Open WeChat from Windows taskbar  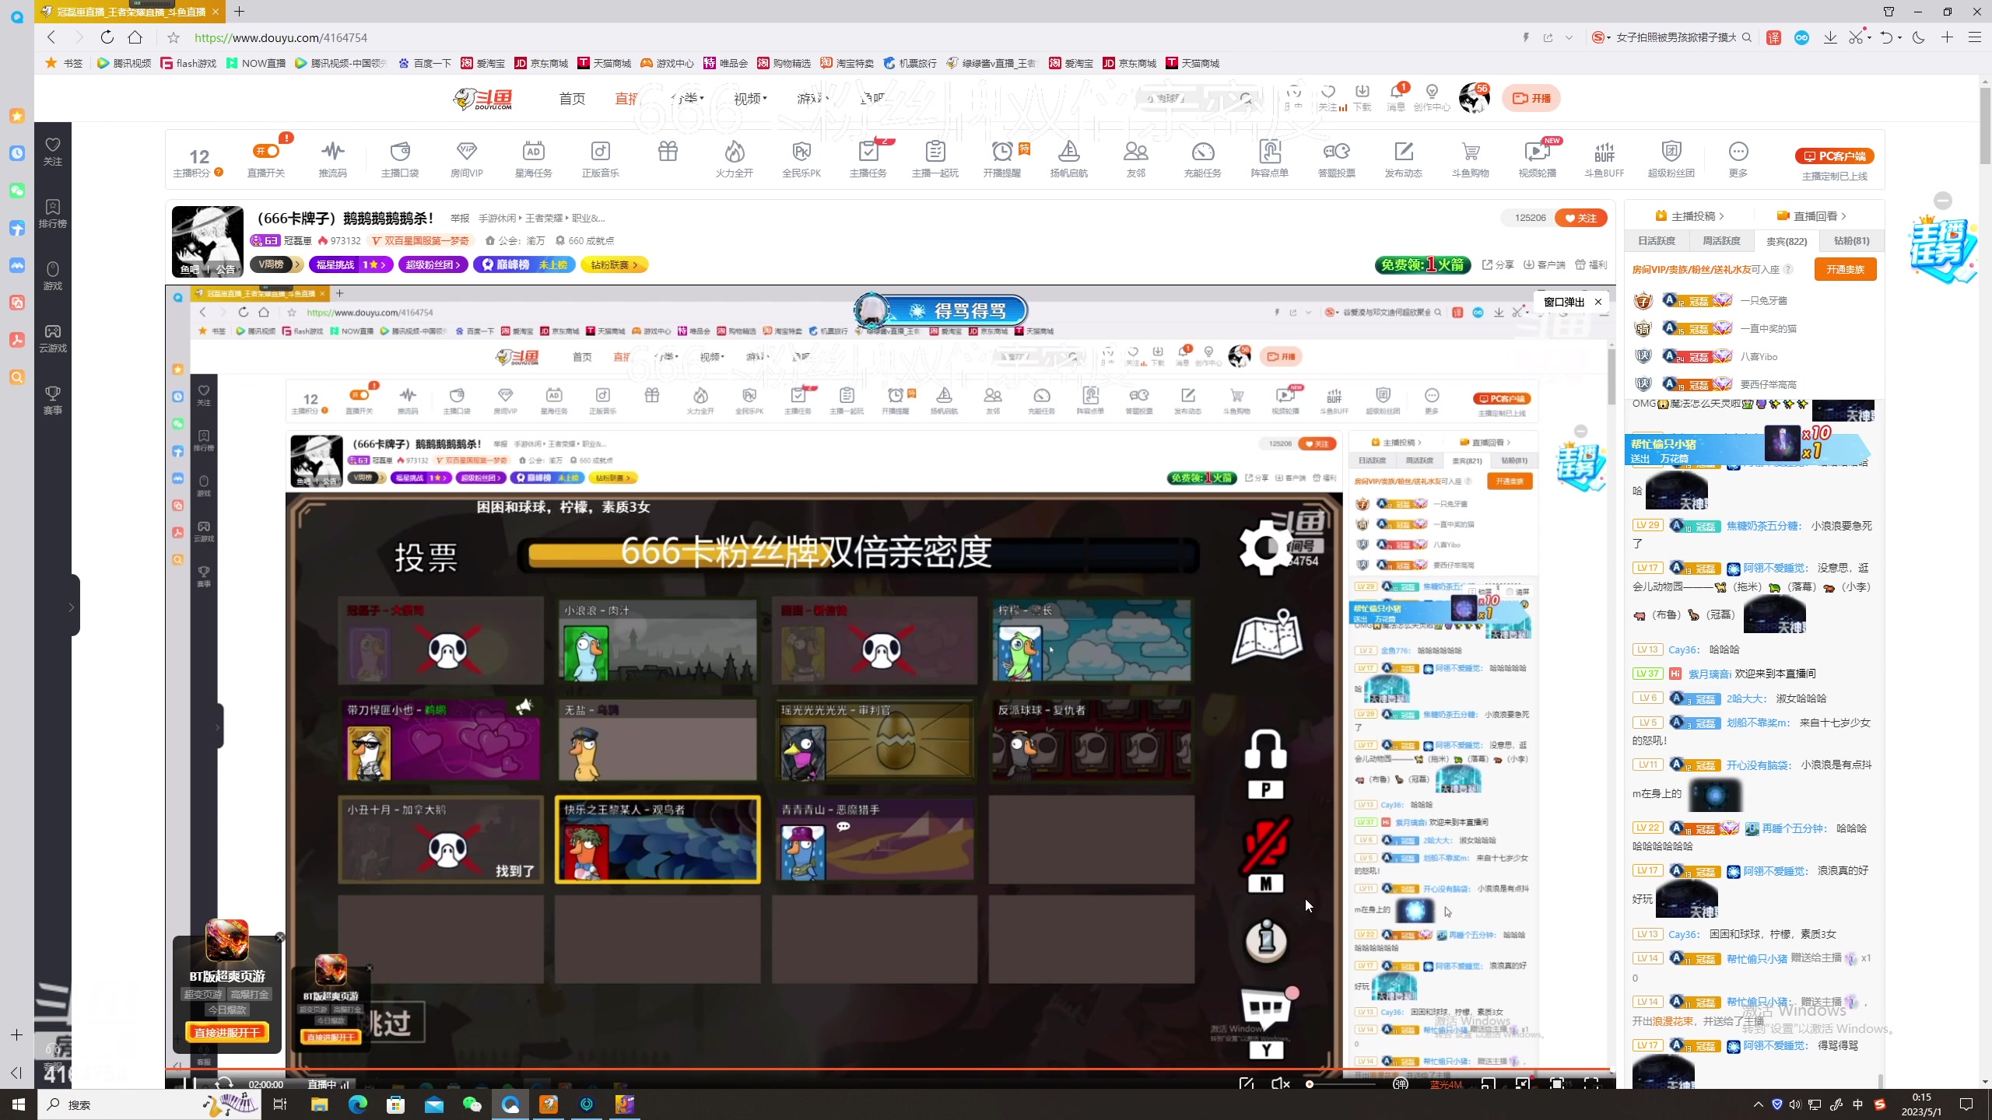coord(472,1104)
